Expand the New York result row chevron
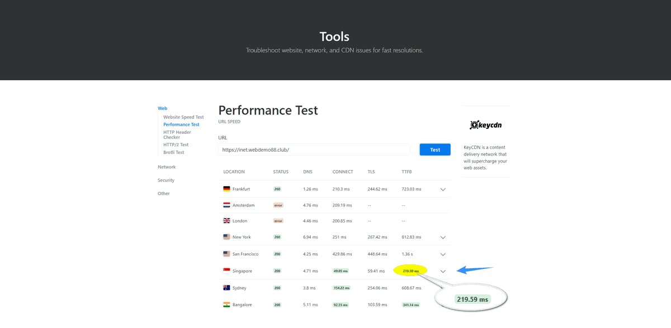This screenshot has width=671, height=328. tap(443, 238)
